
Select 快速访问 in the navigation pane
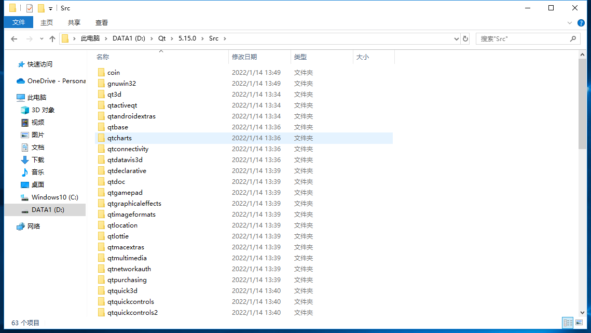pos(39,64)
